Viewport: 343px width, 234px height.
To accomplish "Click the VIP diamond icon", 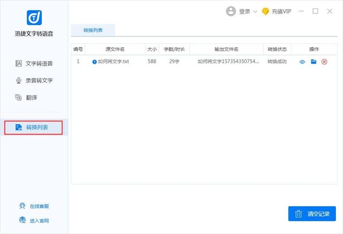I will click(265, 11).
